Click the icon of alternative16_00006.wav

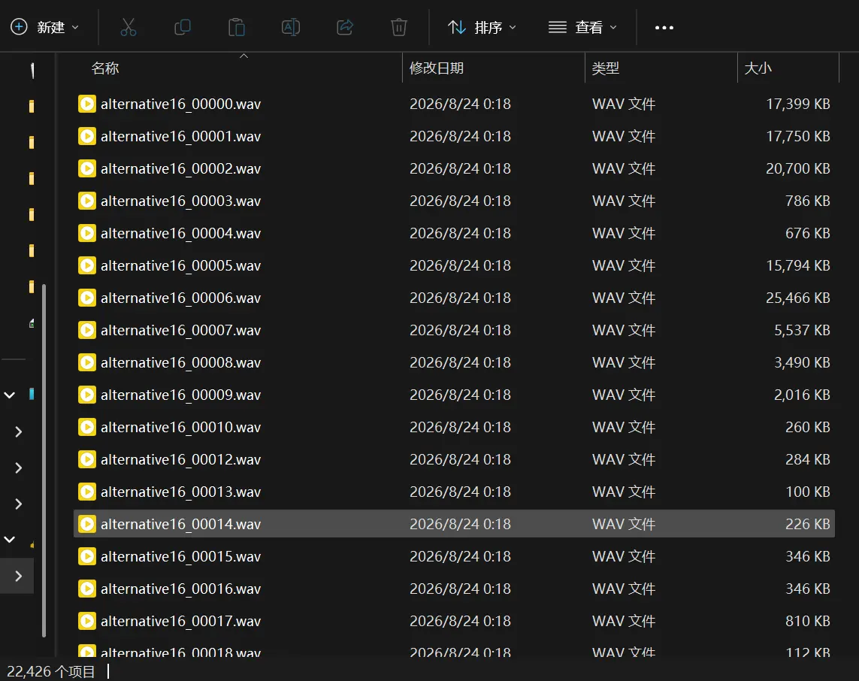coord(87,298)
